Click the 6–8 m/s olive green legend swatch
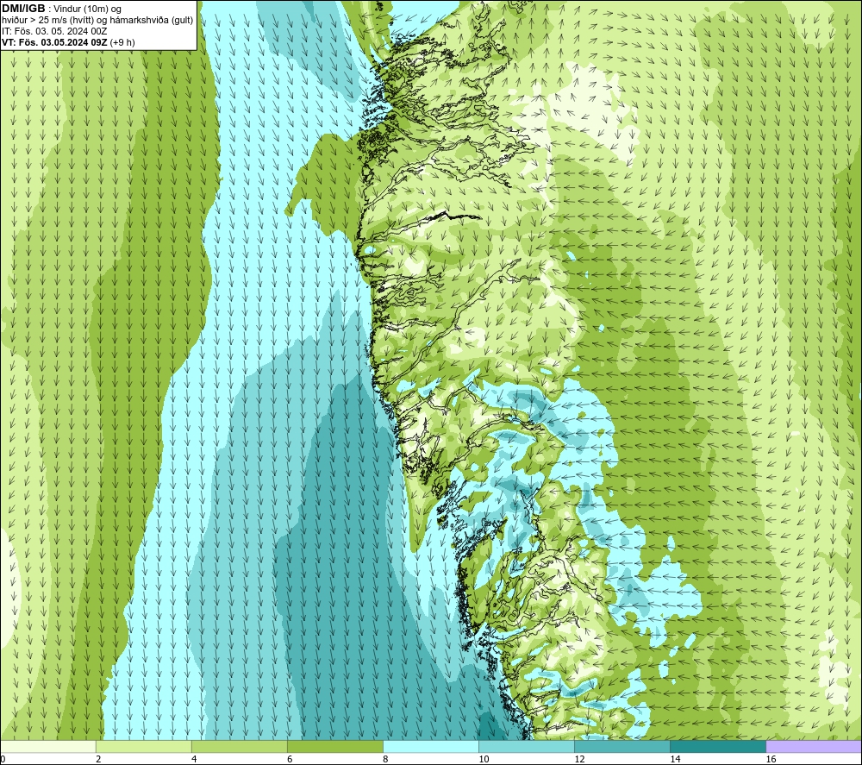 (334, 747)
